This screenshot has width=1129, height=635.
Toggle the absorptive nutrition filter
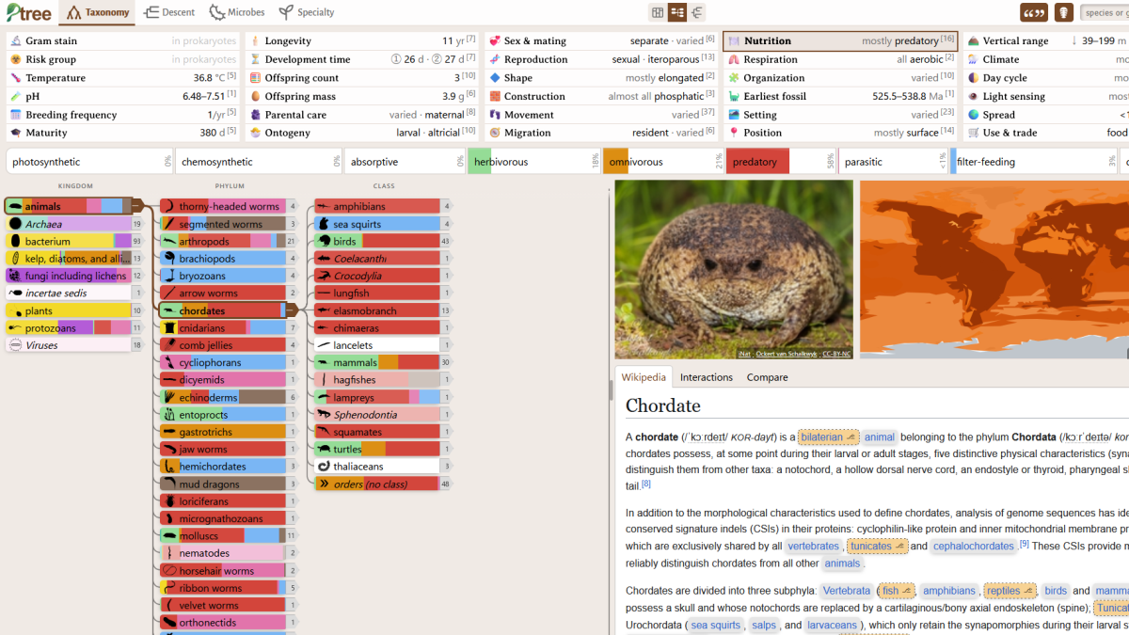[405, 162]
